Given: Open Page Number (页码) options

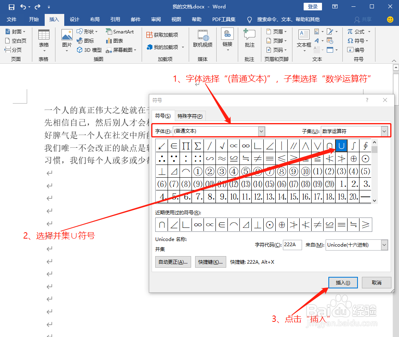Looking at the screenshot, I should [277, 50].
